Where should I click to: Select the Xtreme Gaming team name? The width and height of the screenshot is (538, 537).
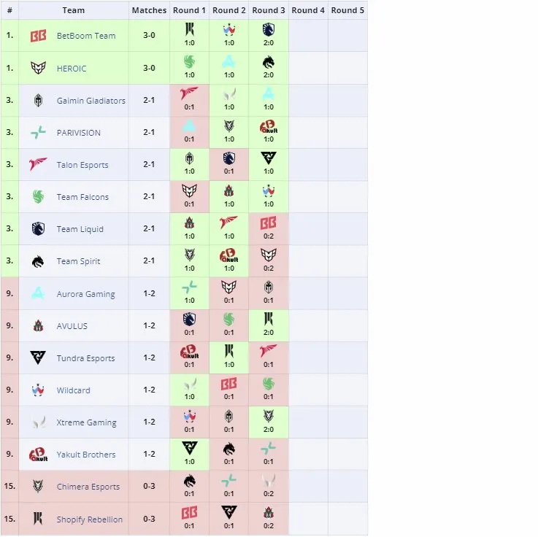tap(86, 422)
